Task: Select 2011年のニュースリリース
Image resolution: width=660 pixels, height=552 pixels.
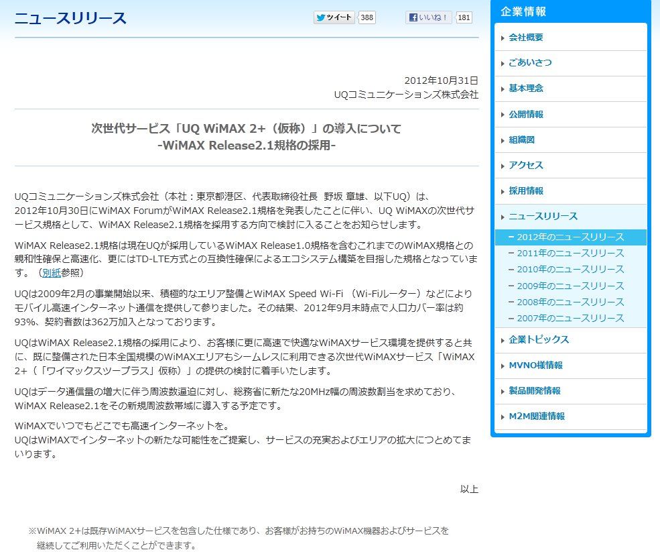Action: pyautogui.click(x=570, y=254)
